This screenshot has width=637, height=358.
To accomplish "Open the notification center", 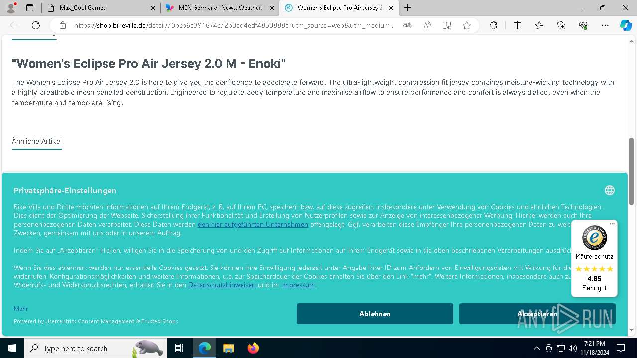I will 621,348.
